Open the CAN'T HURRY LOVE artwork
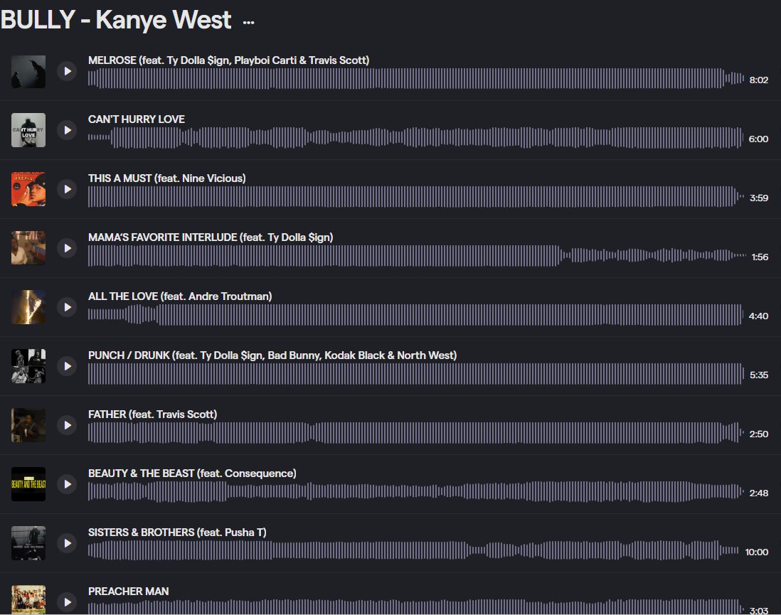 pos(28,130)
